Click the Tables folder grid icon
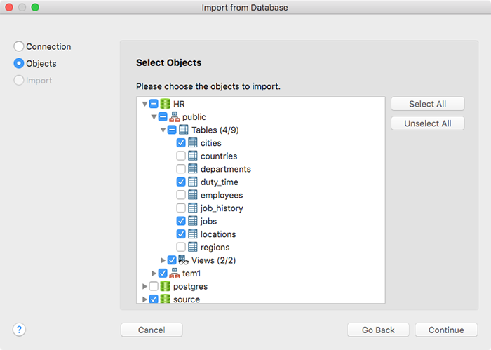The image size is (491, 350). coord(184,130)
